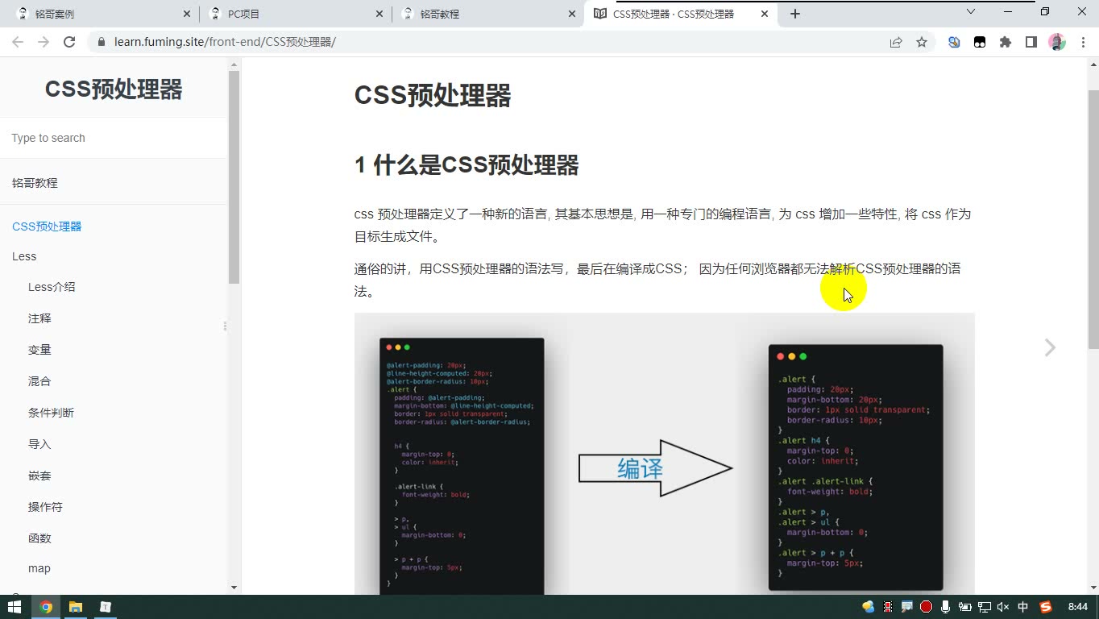This screenshot has width=1099, height=619.
Task: Open CSS预处理器 chapter in sidebar
Action: coord(47,226)
